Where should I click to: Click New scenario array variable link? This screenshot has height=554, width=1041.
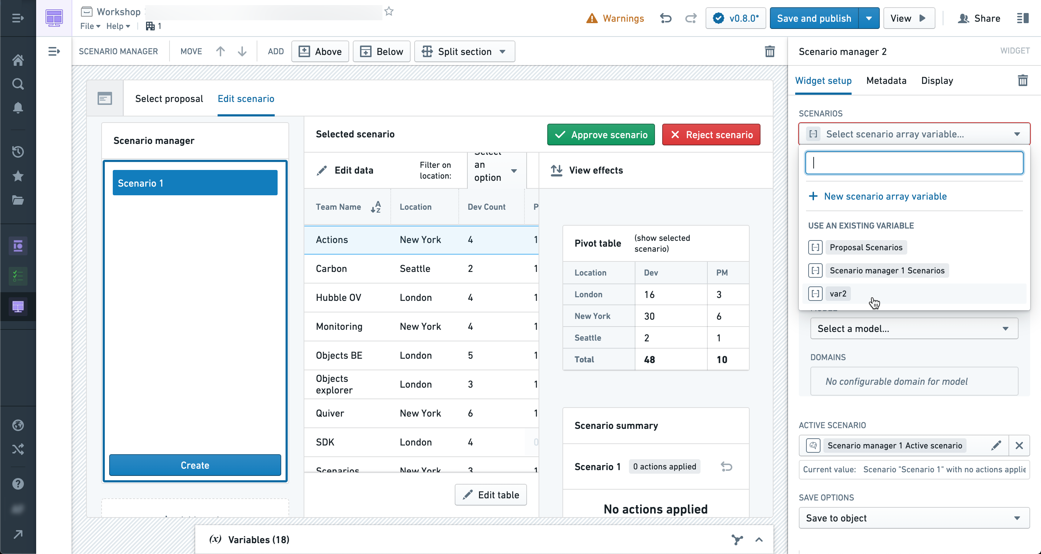877,196
